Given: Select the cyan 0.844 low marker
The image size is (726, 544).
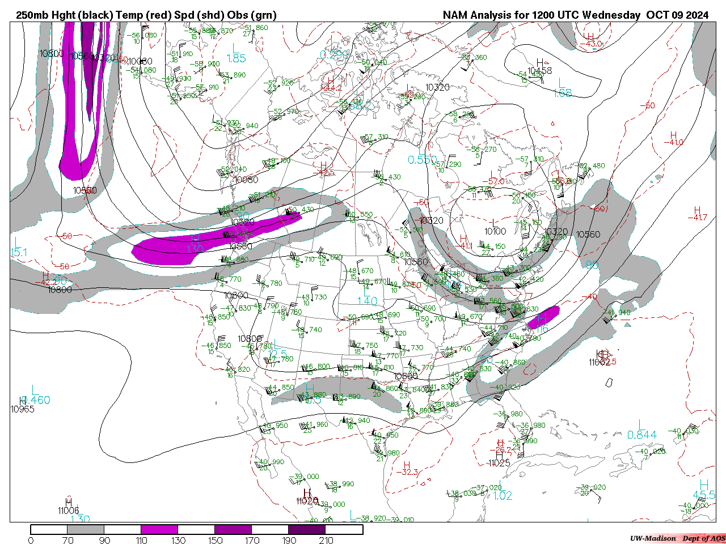Looking at the screenshot, I should 642,435.
